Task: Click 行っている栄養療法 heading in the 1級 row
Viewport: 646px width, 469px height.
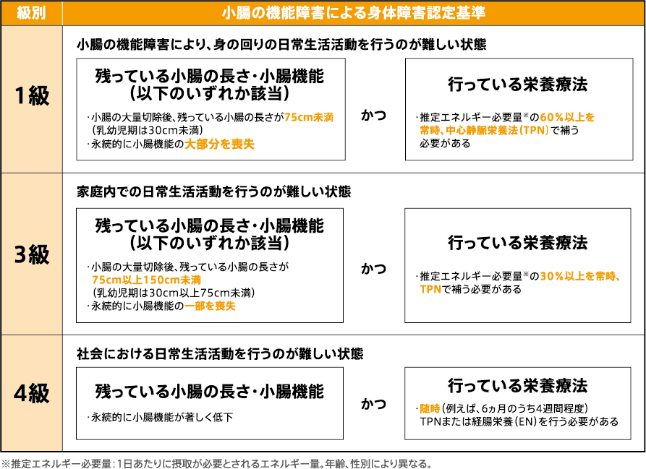Action: pyautogui.click(x=518, y=85)
